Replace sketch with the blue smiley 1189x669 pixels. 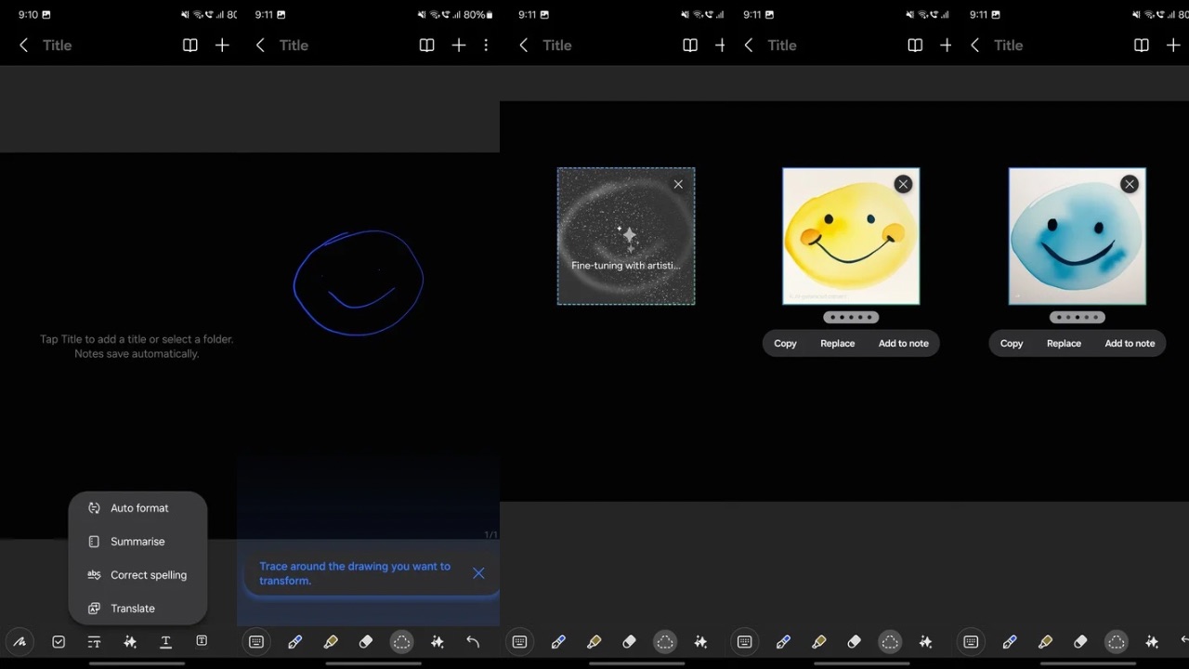pos(1064,344)
